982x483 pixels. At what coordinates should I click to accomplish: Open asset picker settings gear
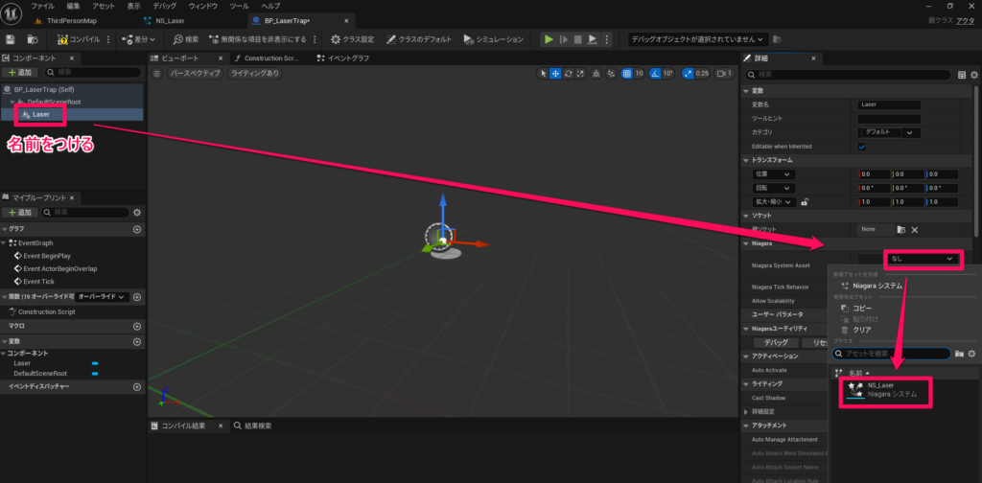[972, 355]
